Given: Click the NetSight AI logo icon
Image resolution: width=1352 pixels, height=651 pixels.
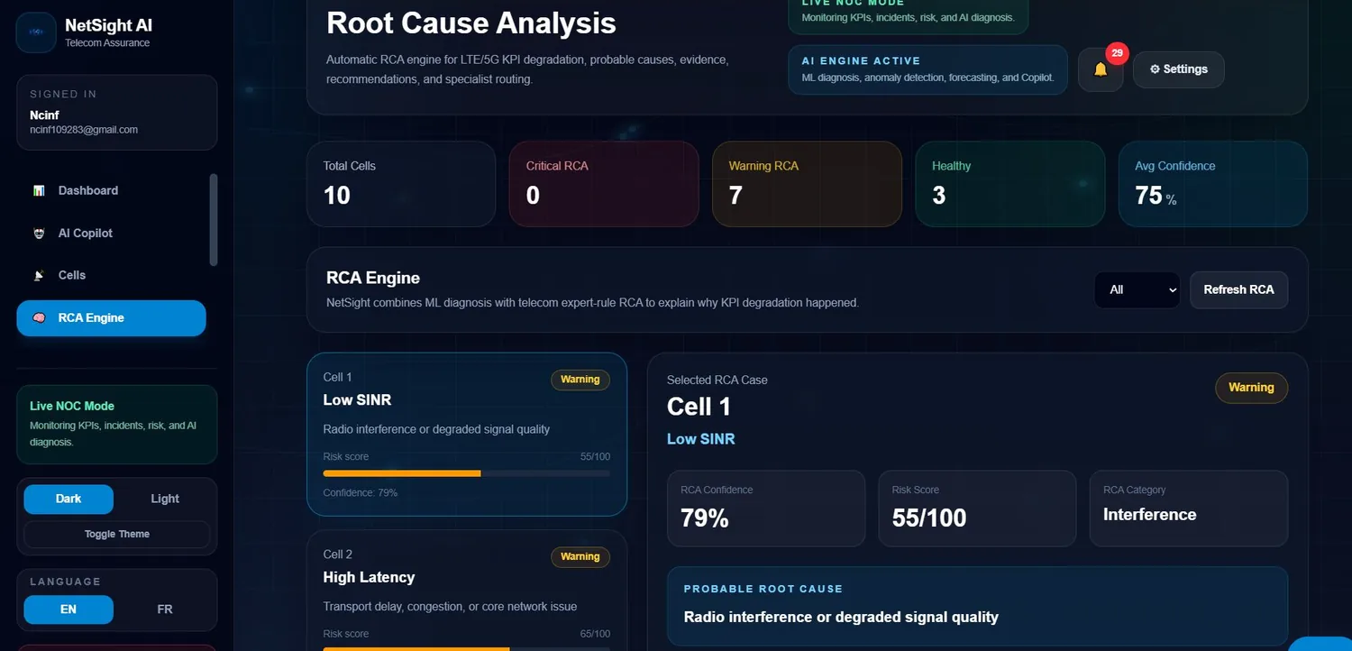Looking at the screenshot, I should point(36,32).
